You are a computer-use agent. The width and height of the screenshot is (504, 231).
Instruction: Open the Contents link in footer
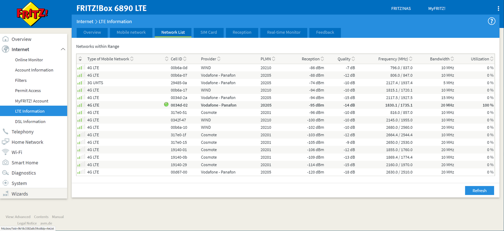coord(41,217)
